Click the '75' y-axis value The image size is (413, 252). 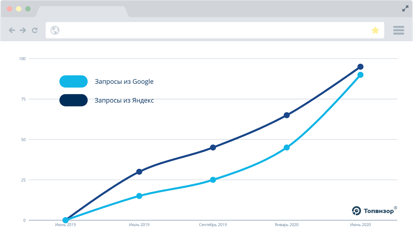tap(23, 99)
